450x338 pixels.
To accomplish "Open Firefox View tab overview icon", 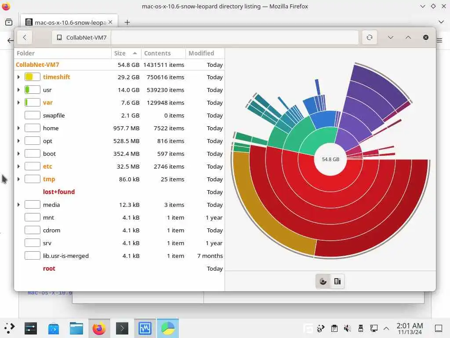I will pos(9,22).
